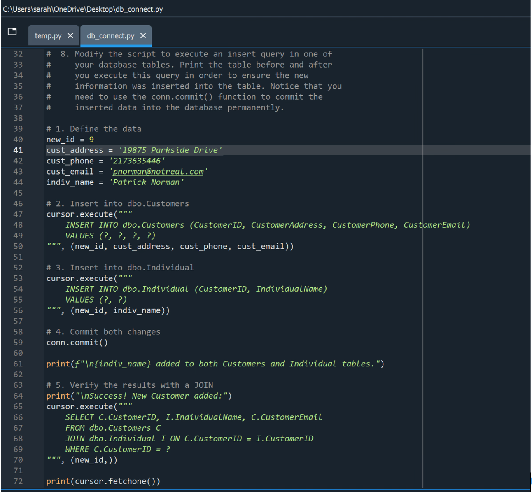Click the comment '8. Modify the script' line
This screenshot has height=492, width=532.
click(x=189, y=54)
